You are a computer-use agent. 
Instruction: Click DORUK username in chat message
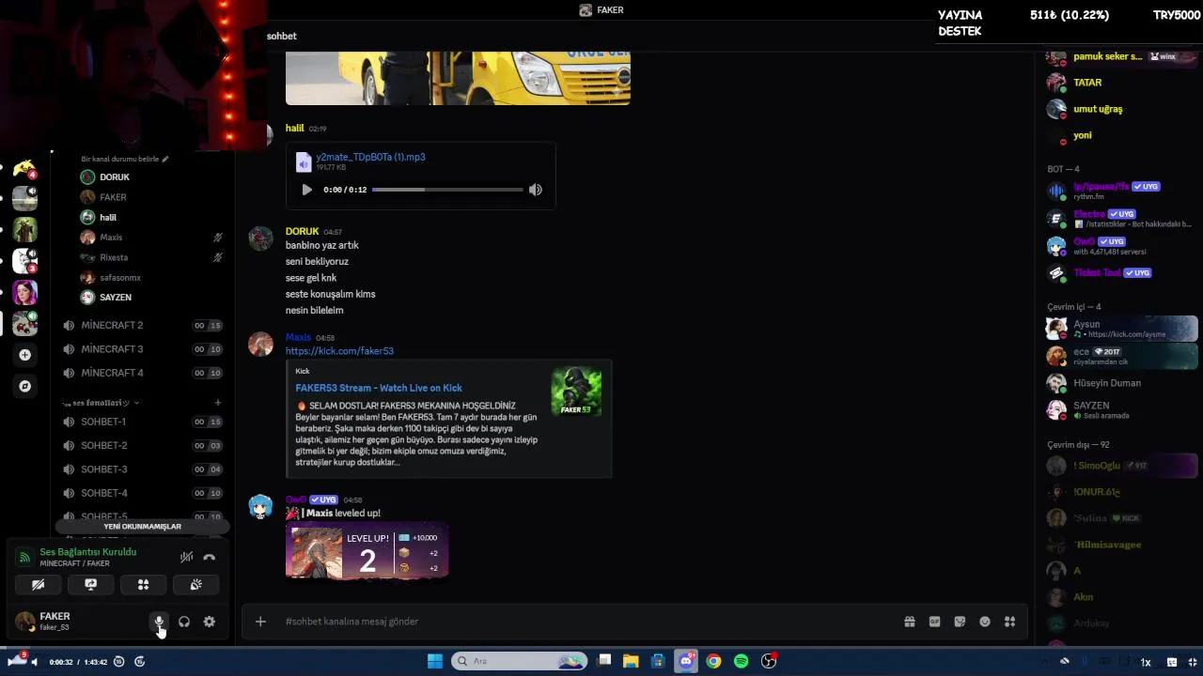click(302, 231)
